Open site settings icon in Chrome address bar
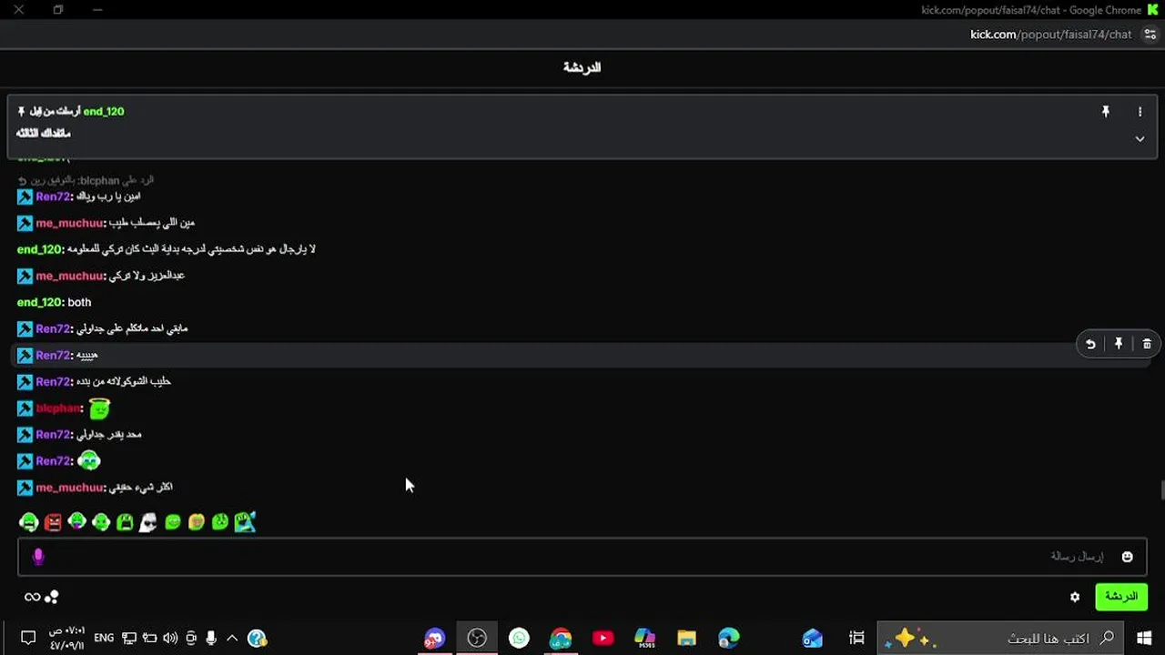The height and width of the screenshot is (655, 1165). point(1150,35)
